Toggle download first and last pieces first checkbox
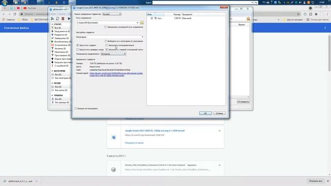 (x=107, y=50)
